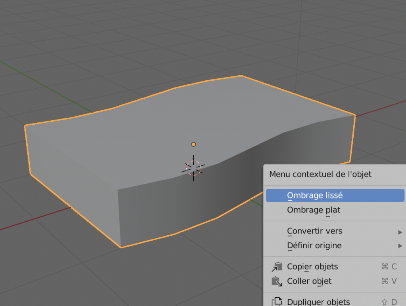
Task: Click the mesh's top right corner
Action: tap(354, 115)
